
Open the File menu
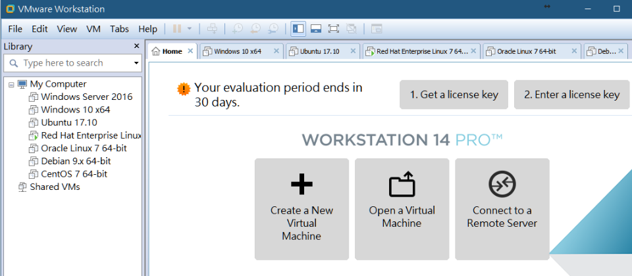click(15, 29)
